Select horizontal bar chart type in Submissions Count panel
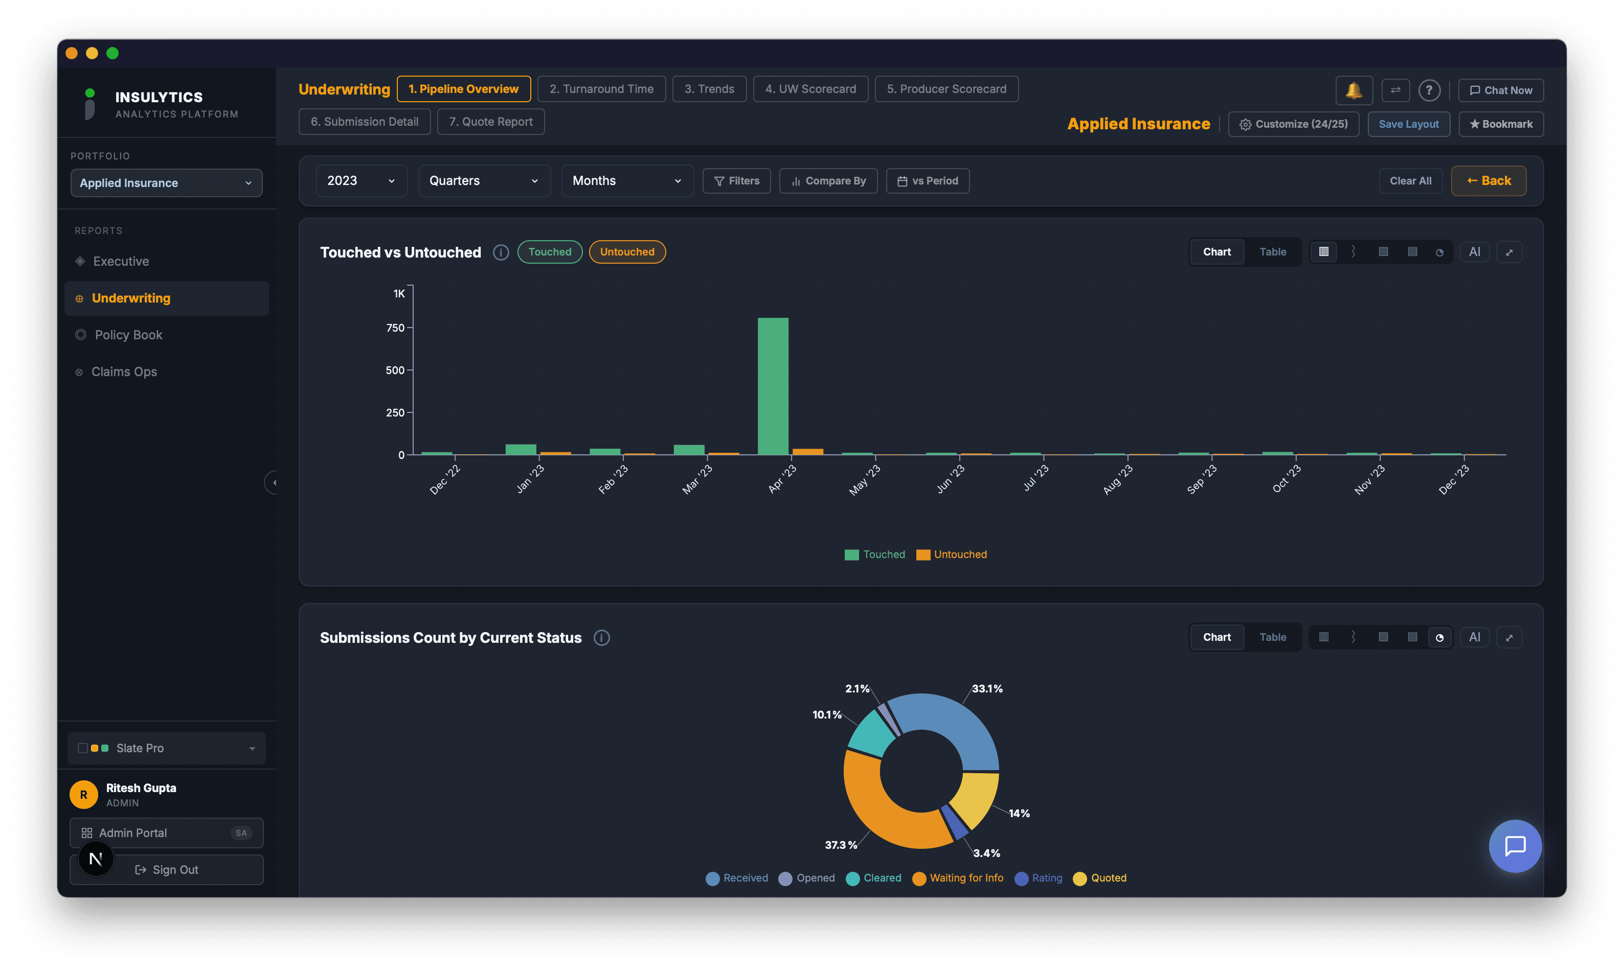Viewport: 1624px width, 973px height. pyautogui.click(x=1412, y=637)
